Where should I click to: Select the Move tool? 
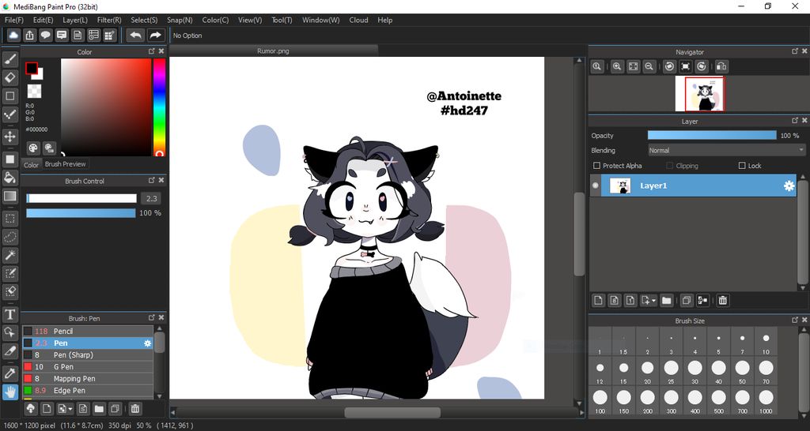9,137
